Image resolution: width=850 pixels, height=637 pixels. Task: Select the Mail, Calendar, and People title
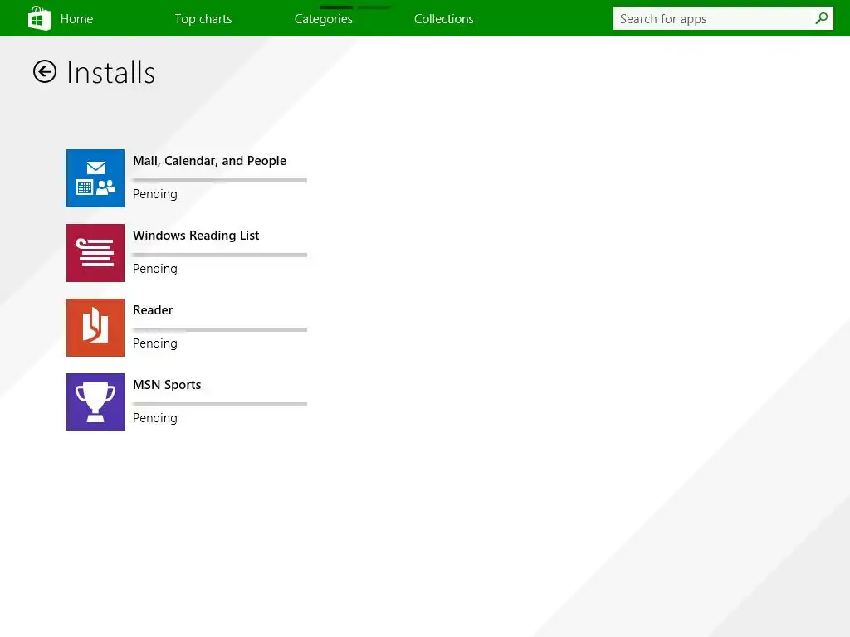click(210, 161)
